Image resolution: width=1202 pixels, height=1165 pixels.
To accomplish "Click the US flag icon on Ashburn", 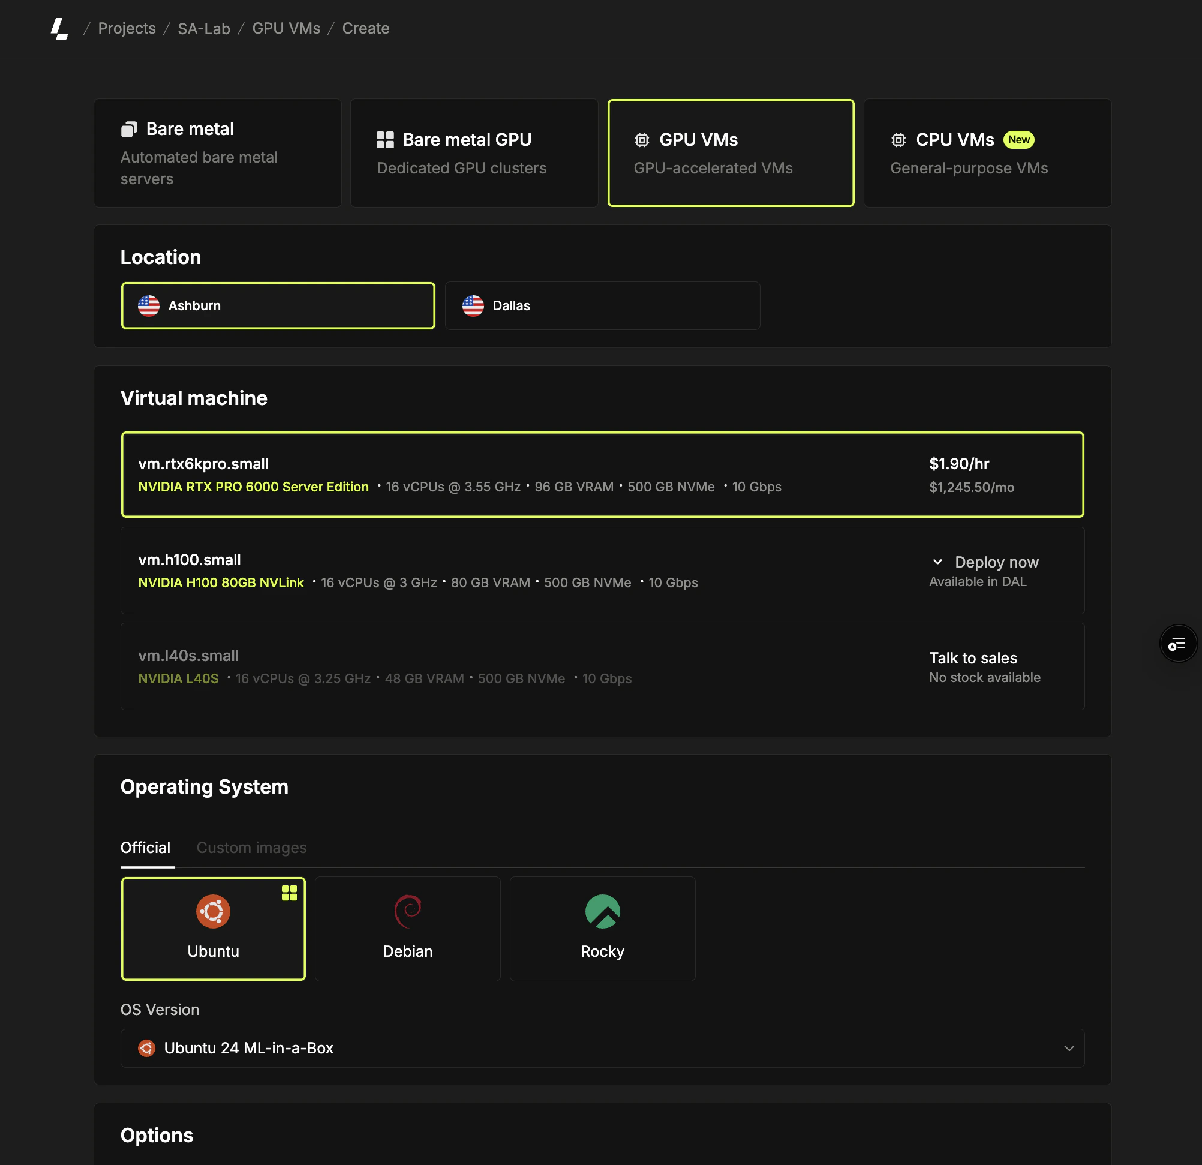I will click(148, 305).
